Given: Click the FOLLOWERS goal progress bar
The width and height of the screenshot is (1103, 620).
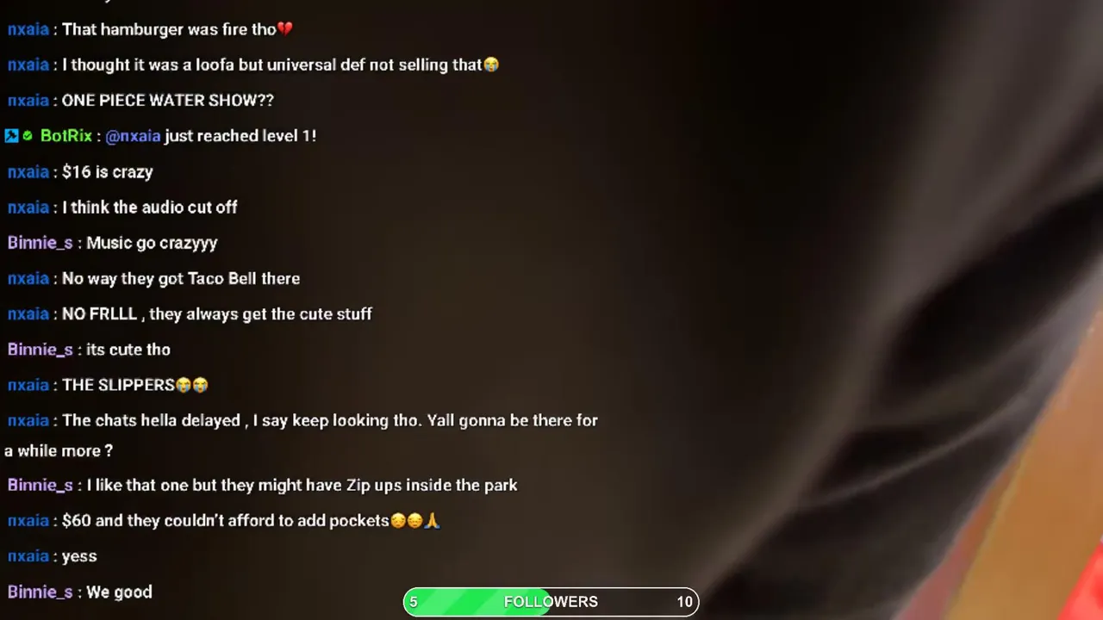Looking at the screenshot, I should tap(551, 602).
